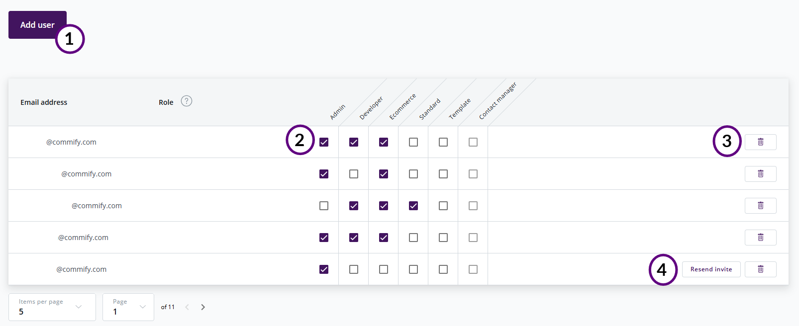The height and width of the screenshot is (326, 799).
Task: Expand the Page number dropdown
Action: [x=142, y=307]
